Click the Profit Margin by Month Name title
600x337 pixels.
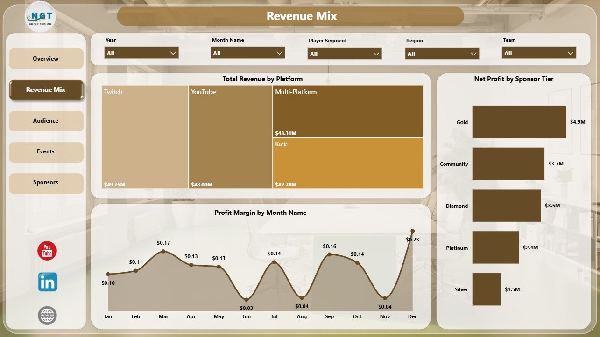coord(261,213)
